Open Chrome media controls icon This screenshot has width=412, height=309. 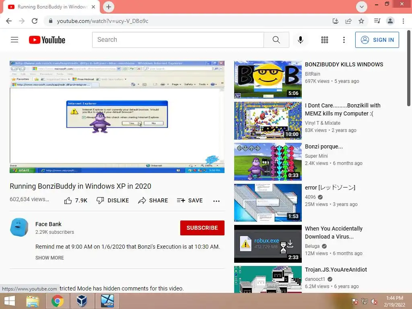pos(377,21)
